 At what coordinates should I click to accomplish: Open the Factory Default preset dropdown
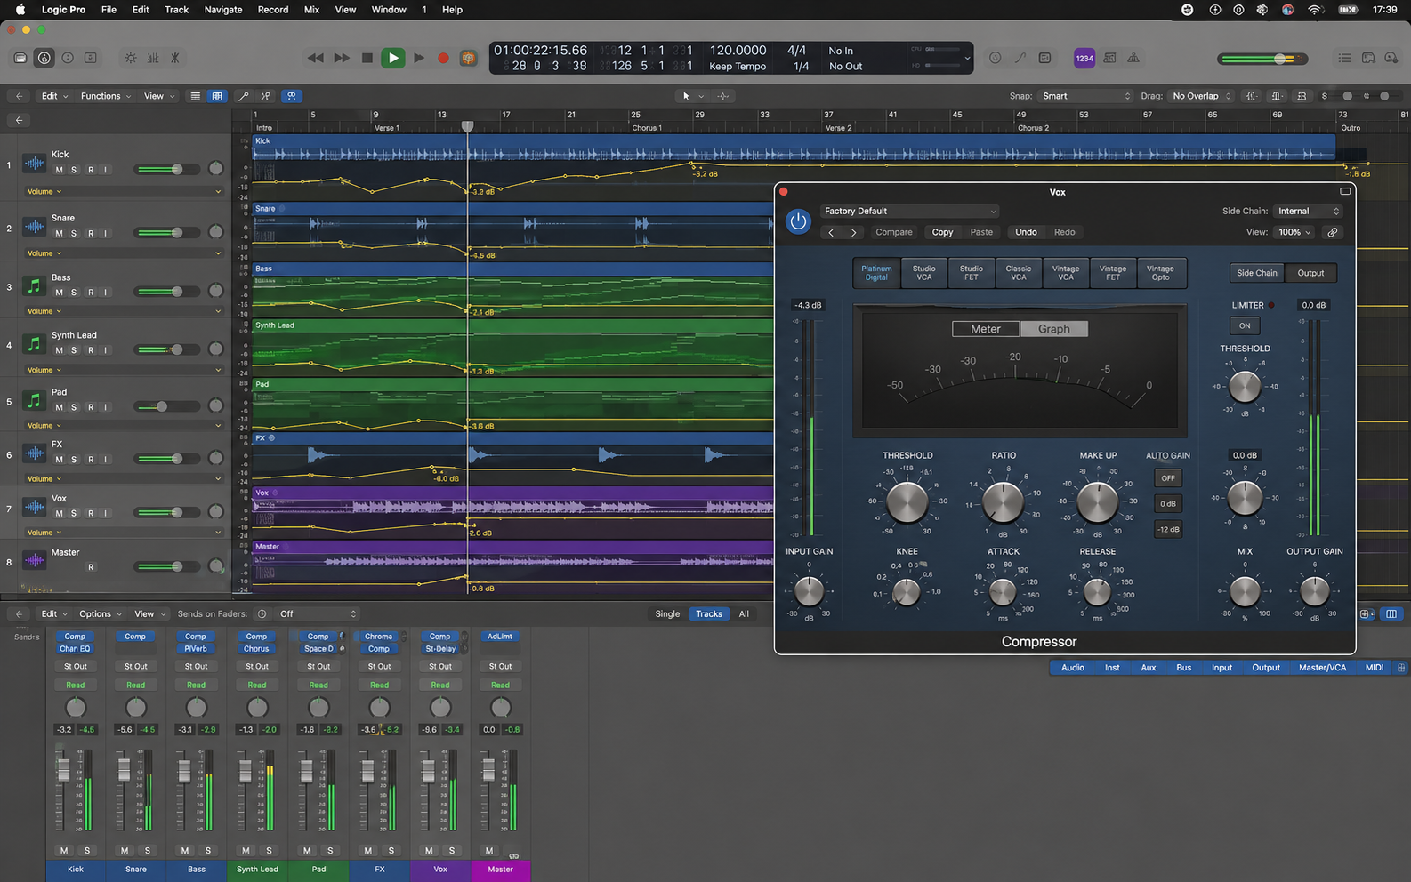point(909,212)
